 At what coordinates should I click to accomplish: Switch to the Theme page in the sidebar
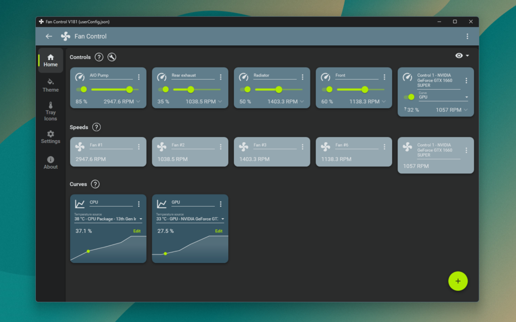tap(50, 85)
